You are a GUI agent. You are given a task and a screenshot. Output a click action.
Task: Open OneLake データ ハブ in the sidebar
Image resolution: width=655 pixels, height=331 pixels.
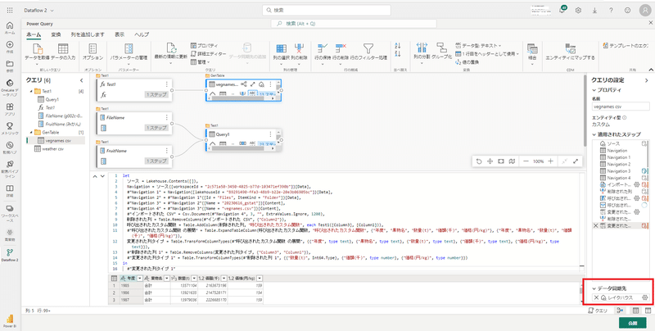(10, 88)
